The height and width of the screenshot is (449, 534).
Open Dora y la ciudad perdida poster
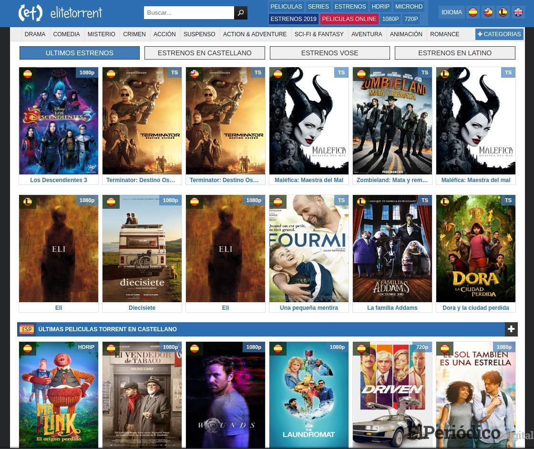coord(476,248)
